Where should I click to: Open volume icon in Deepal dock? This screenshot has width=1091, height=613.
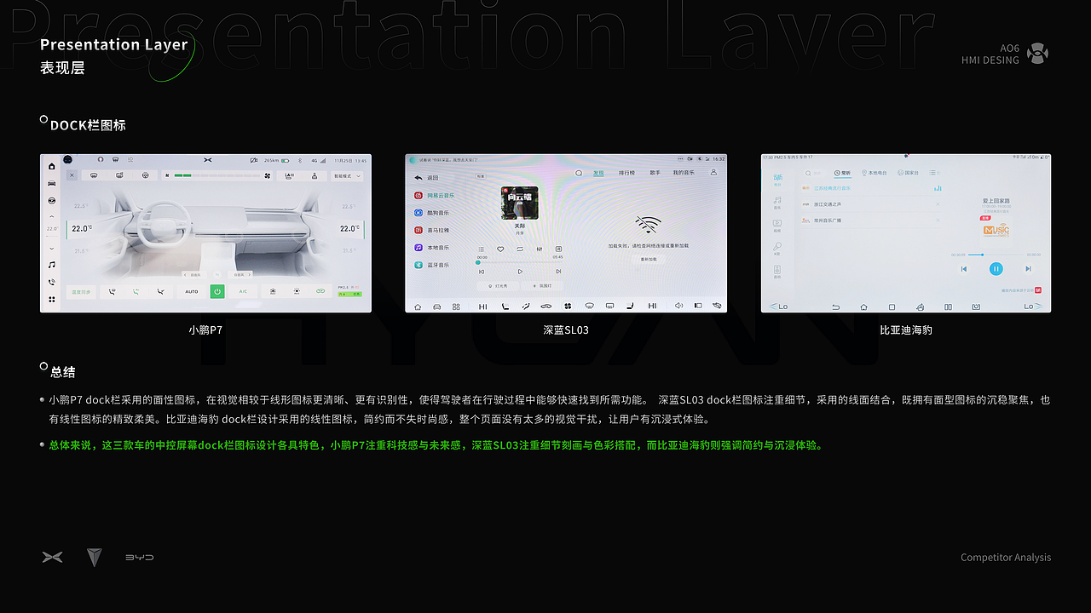[x=678, y=306]
